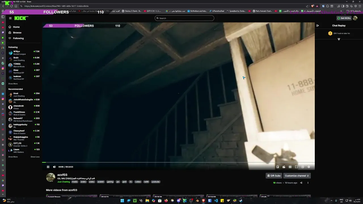The image size is (363, 204).
Task: Click the Just Chatting category link
Action: coord(64,182)
